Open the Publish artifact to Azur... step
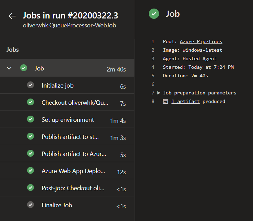Screen dimensions: 253x221 click(x=67, y=154)
